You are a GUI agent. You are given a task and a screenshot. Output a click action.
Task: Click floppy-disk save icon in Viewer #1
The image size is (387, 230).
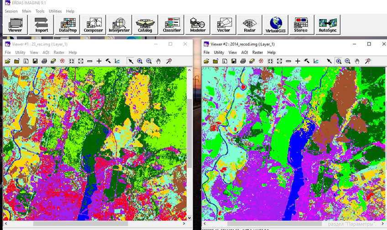35,61
